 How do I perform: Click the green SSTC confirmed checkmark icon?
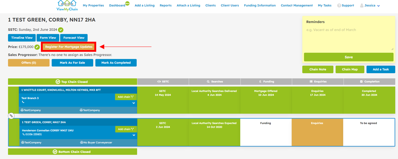pos(61,30)
